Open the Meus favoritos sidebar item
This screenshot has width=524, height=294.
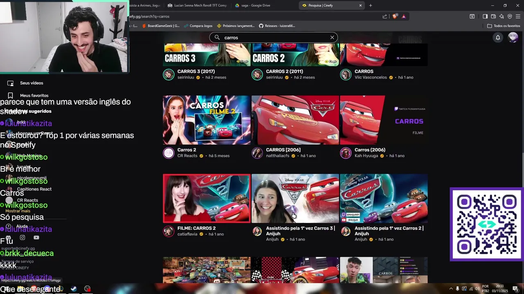pos(34,95)
